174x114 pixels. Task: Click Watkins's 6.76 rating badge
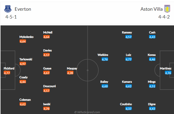point(105,59)
